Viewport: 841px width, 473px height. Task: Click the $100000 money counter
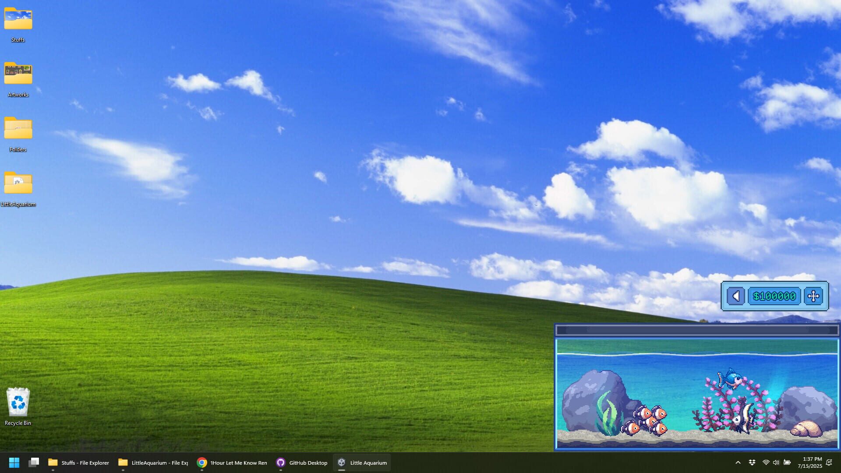click(774, 297)
